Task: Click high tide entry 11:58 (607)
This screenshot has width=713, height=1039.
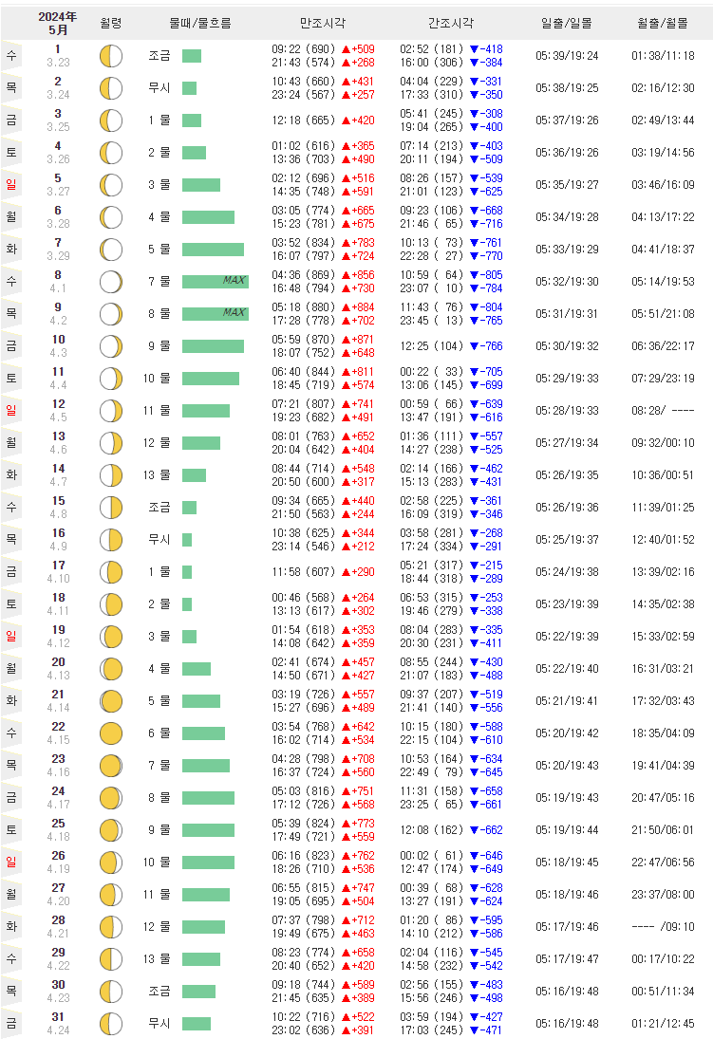Action: click(303, 572)
